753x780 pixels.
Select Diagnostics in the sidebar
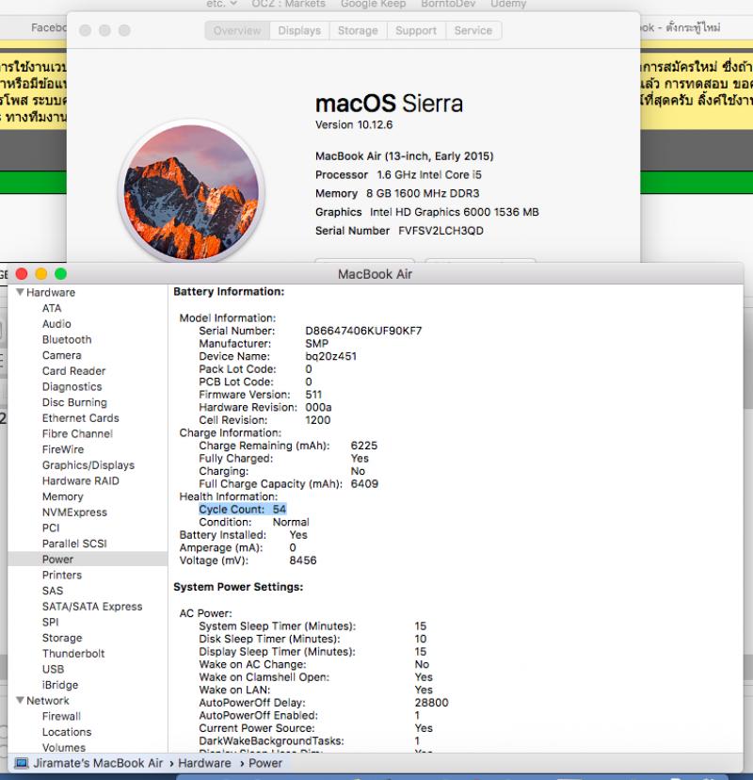point(72,386)
